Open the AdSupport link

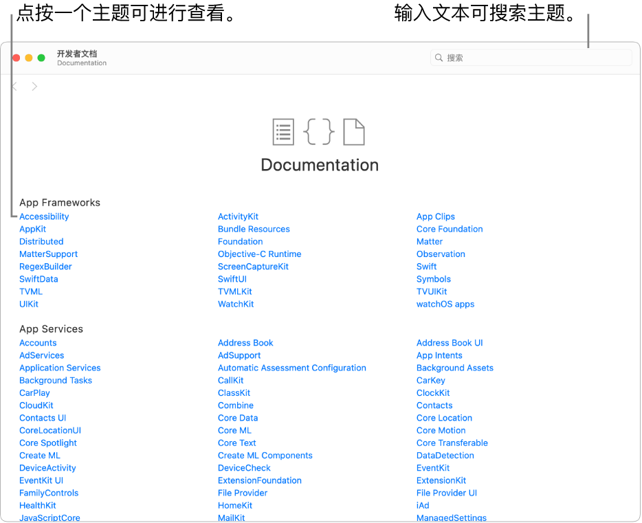[x=239, y=355]
